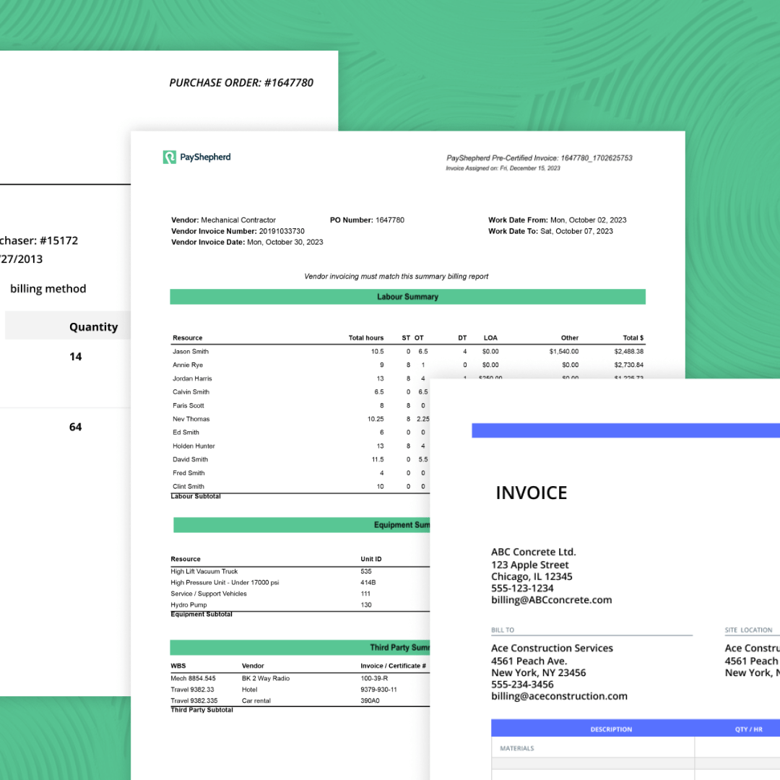Screen dimensions: 780x780
Task: Select the Annie Rye labour row name
Action: [x=188, y=365]
